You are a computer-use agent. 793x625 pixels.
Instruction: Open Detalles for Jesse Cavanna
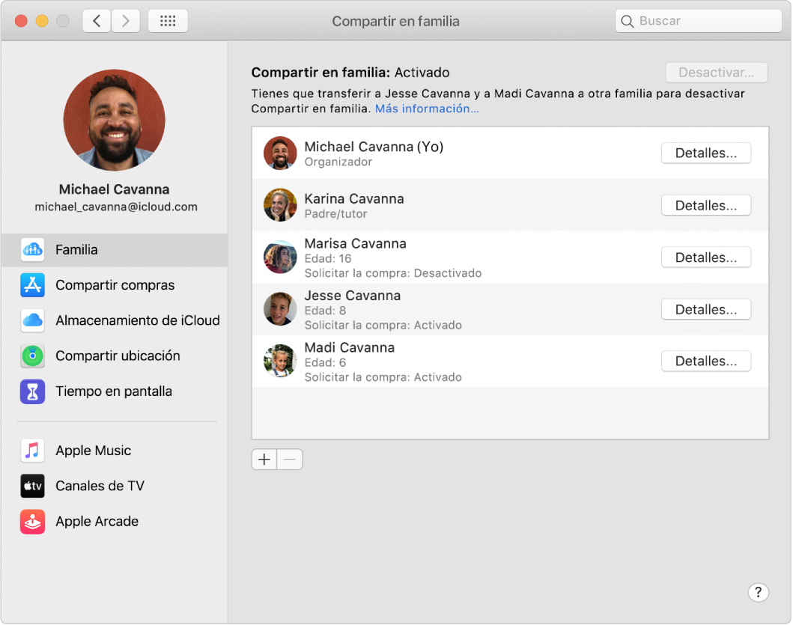tap(706, 309)
